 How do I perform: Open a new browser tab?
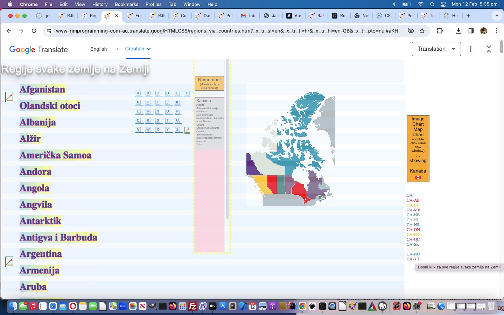point(468,16)
